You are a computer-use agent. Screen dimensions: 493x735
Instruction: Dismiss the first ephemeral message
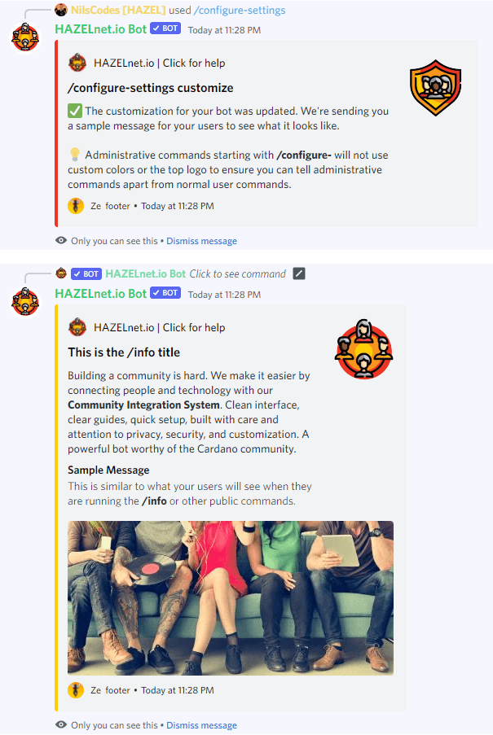(202, 241)
